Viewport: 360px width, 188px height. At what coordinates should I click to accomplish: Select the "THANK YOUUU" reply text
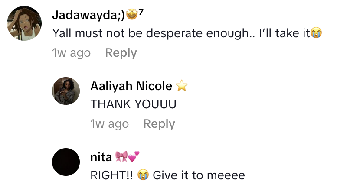click(x=133, y=104)
